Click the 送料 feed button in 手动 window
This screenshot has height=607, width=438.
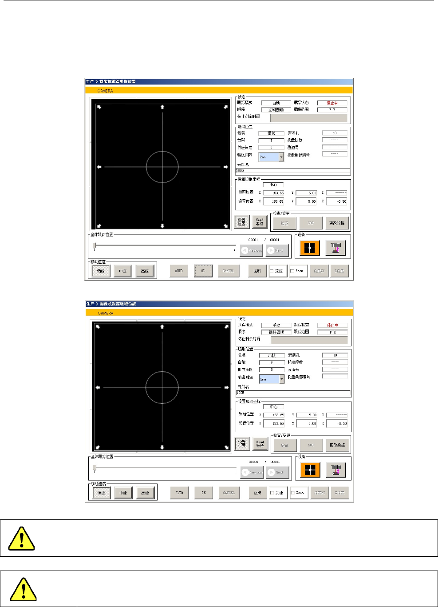(x=258, y=493)
